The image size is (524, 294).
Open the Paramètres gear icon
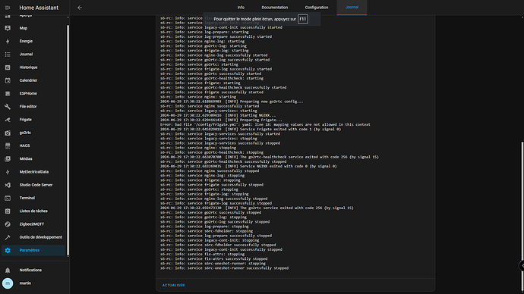(8, 250)
